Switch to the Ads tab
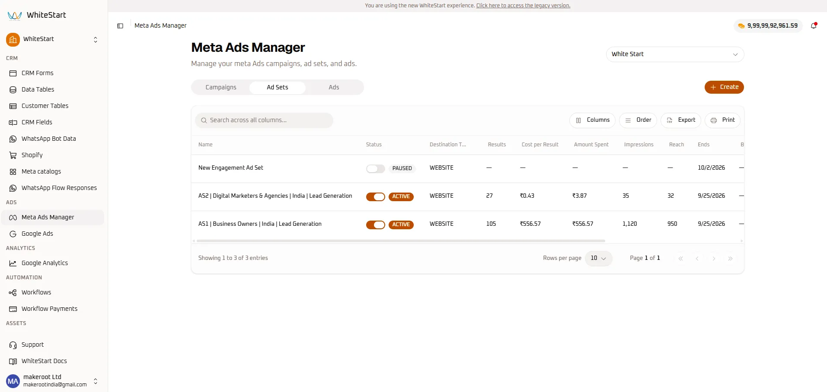 [334, 87]
